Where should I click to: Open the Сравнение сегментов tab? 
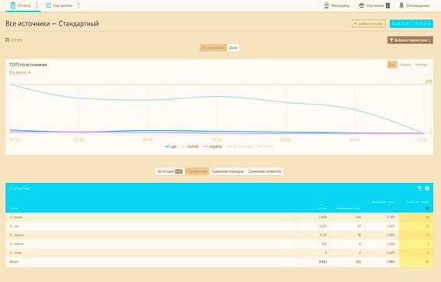tap(265, 171)
